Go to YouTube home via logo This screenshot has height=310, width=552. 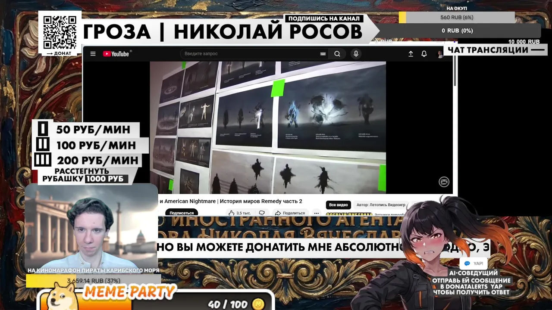(116, 54)
